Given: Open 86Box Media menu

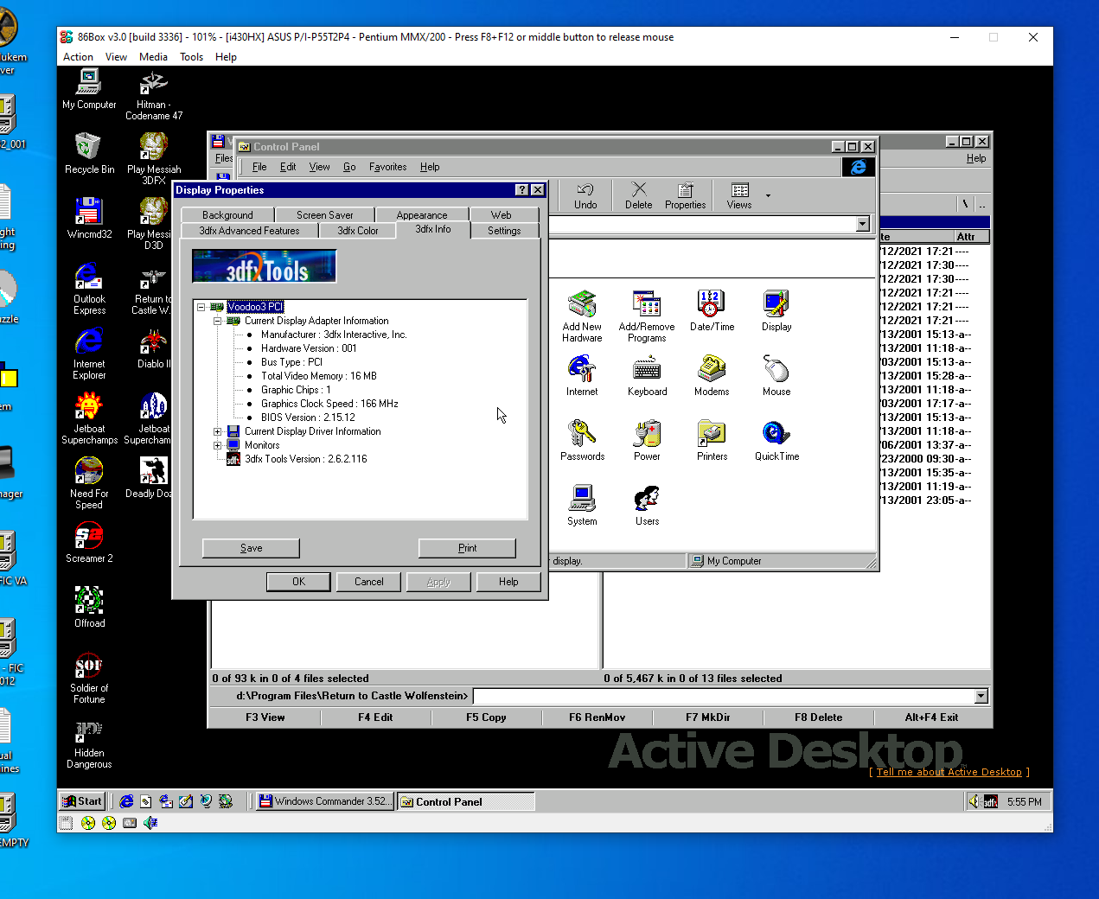Looking at the screenshot, I should (153, 57).
